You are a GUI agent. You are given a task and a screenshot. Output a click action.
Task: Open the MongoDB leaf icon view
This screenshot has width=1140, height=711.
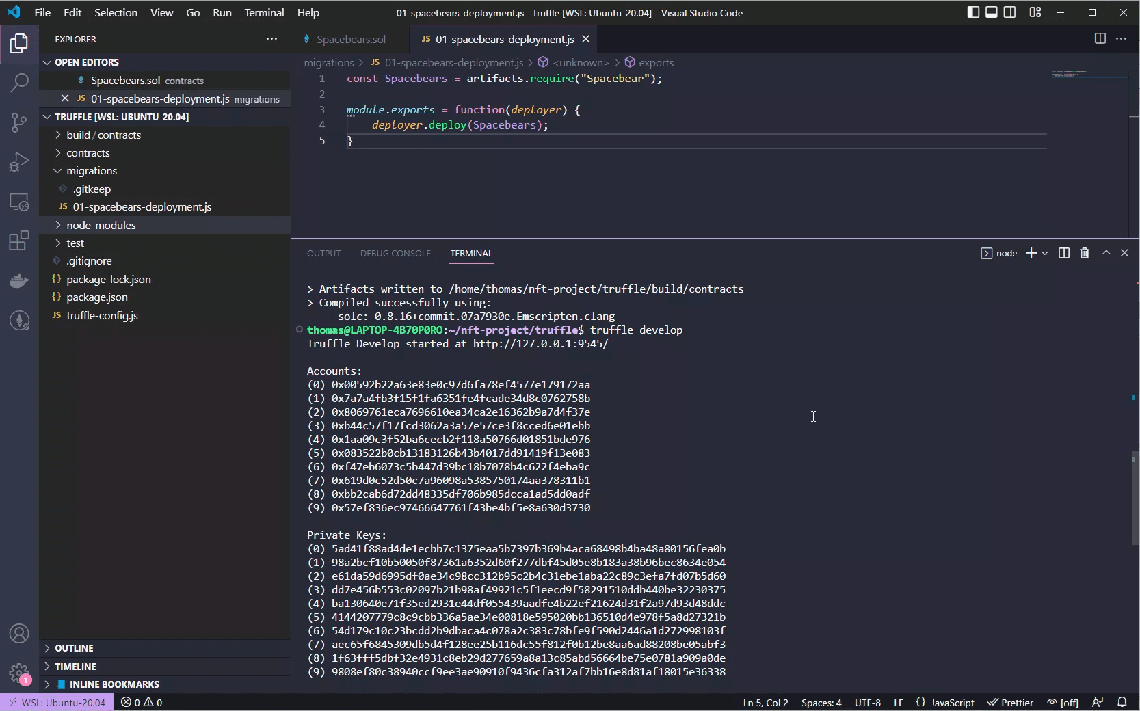coord(19,320)
